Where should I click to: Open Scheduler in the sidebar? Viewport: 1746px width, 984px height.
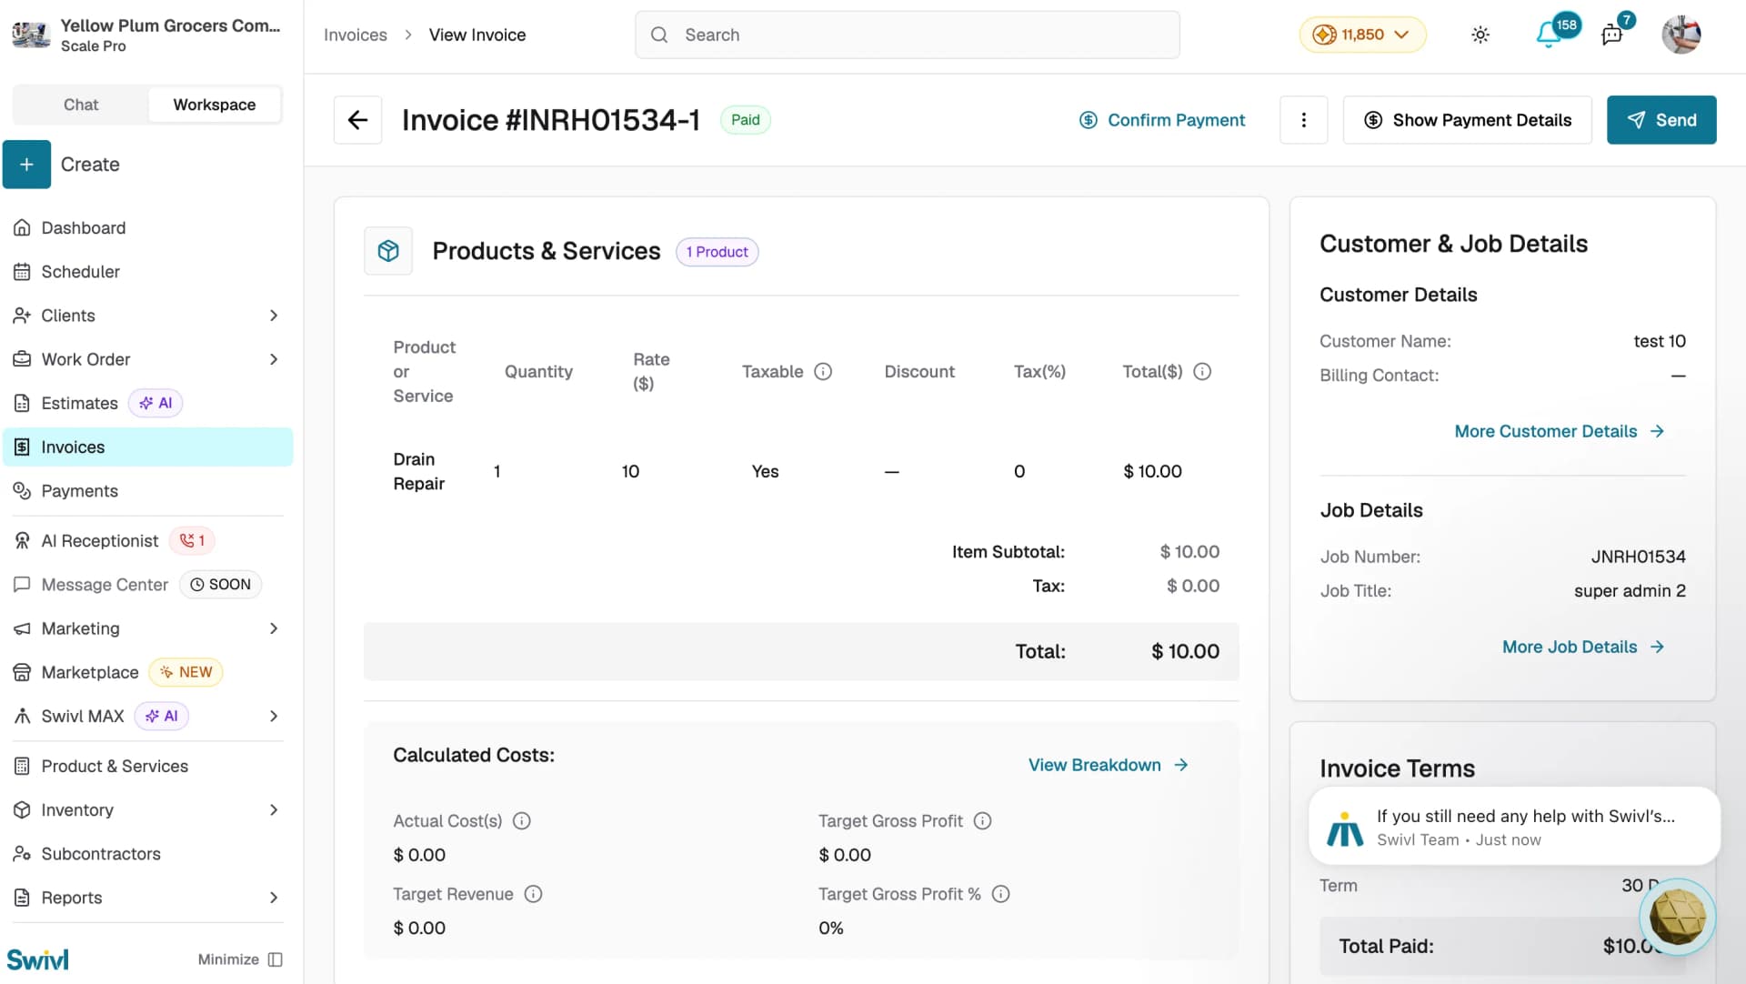[147, 272]
